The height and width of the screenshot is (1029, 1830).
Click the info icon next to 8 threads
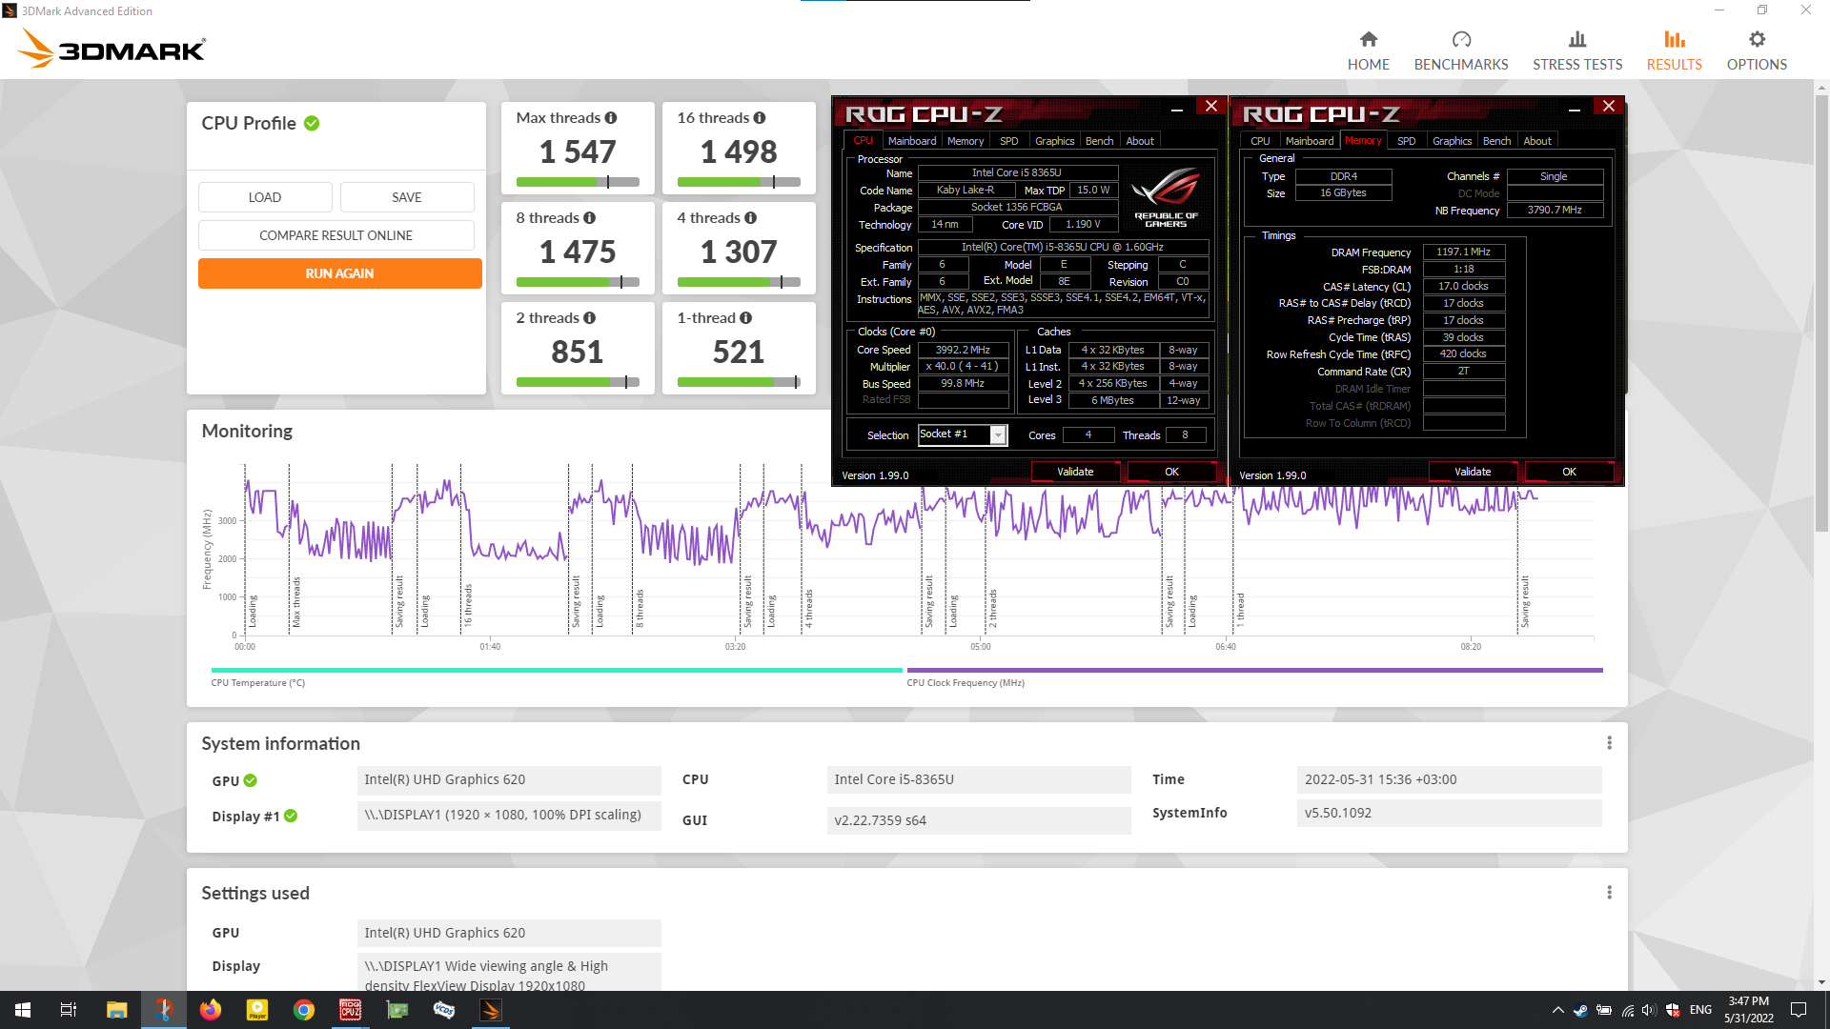pos(590,218)
